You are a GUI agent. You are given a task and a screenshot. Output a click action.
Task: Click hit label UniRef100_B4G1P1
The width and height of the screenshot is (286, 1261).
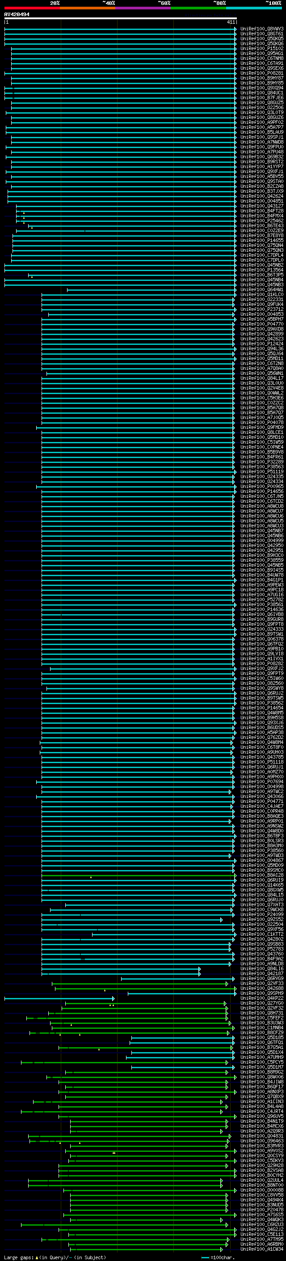pyautogui.click(x=261, y=580)
